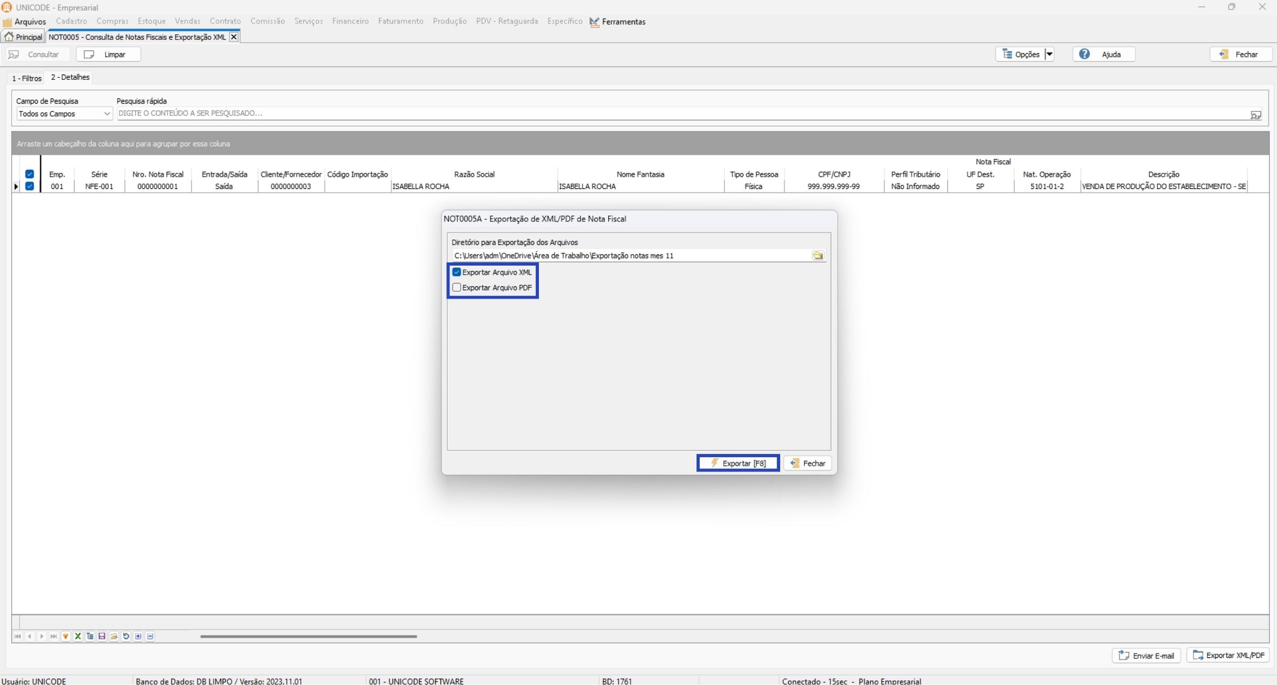Switch to the 1 - Filtros tab
This screenshot has width=1277, height=685.
tap(27, 78)
